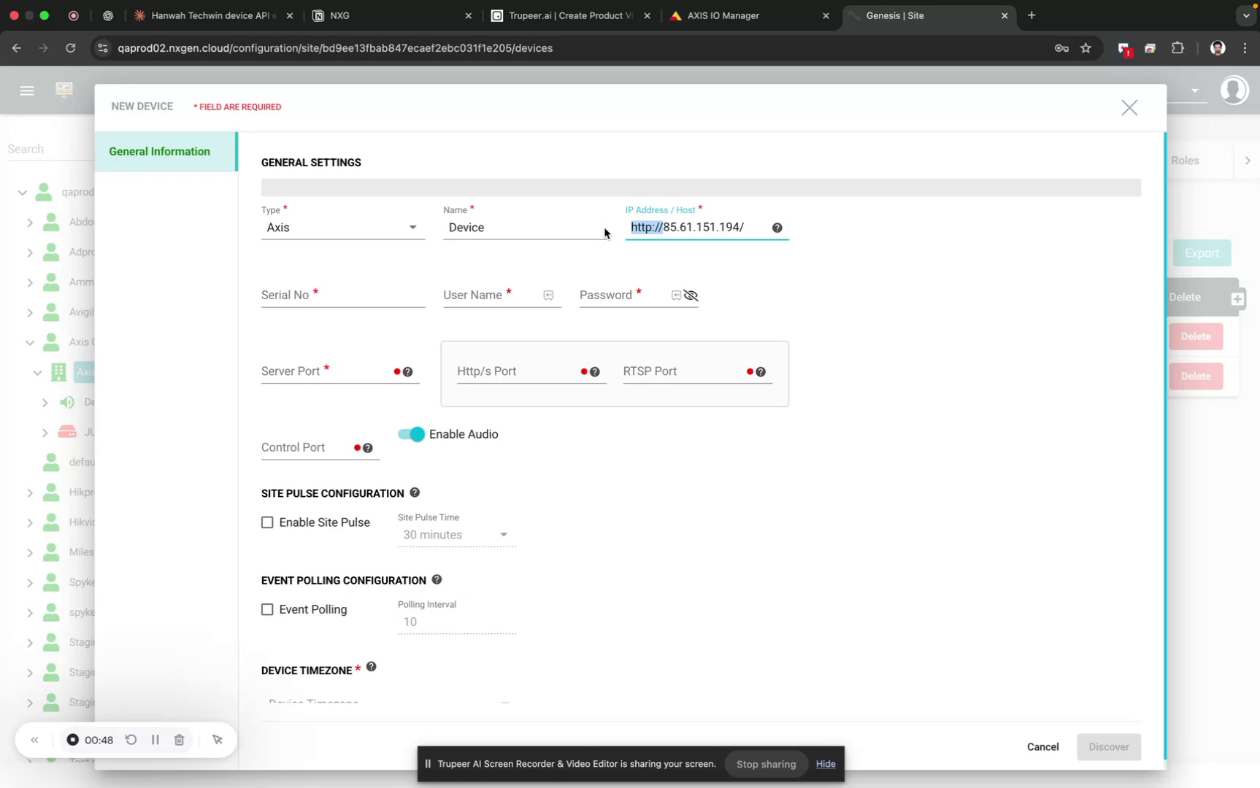This screenshot has width=1260, height=788.
Task: Restart recording with the restore icon
Action: pos(131,739)
